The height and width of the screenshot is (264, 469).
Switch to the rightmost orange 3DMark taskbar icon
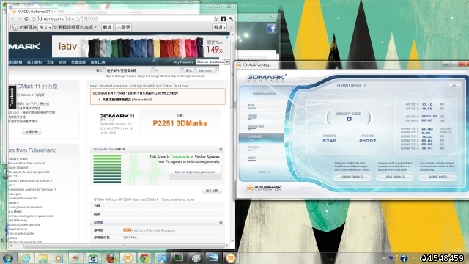(231, 258)
